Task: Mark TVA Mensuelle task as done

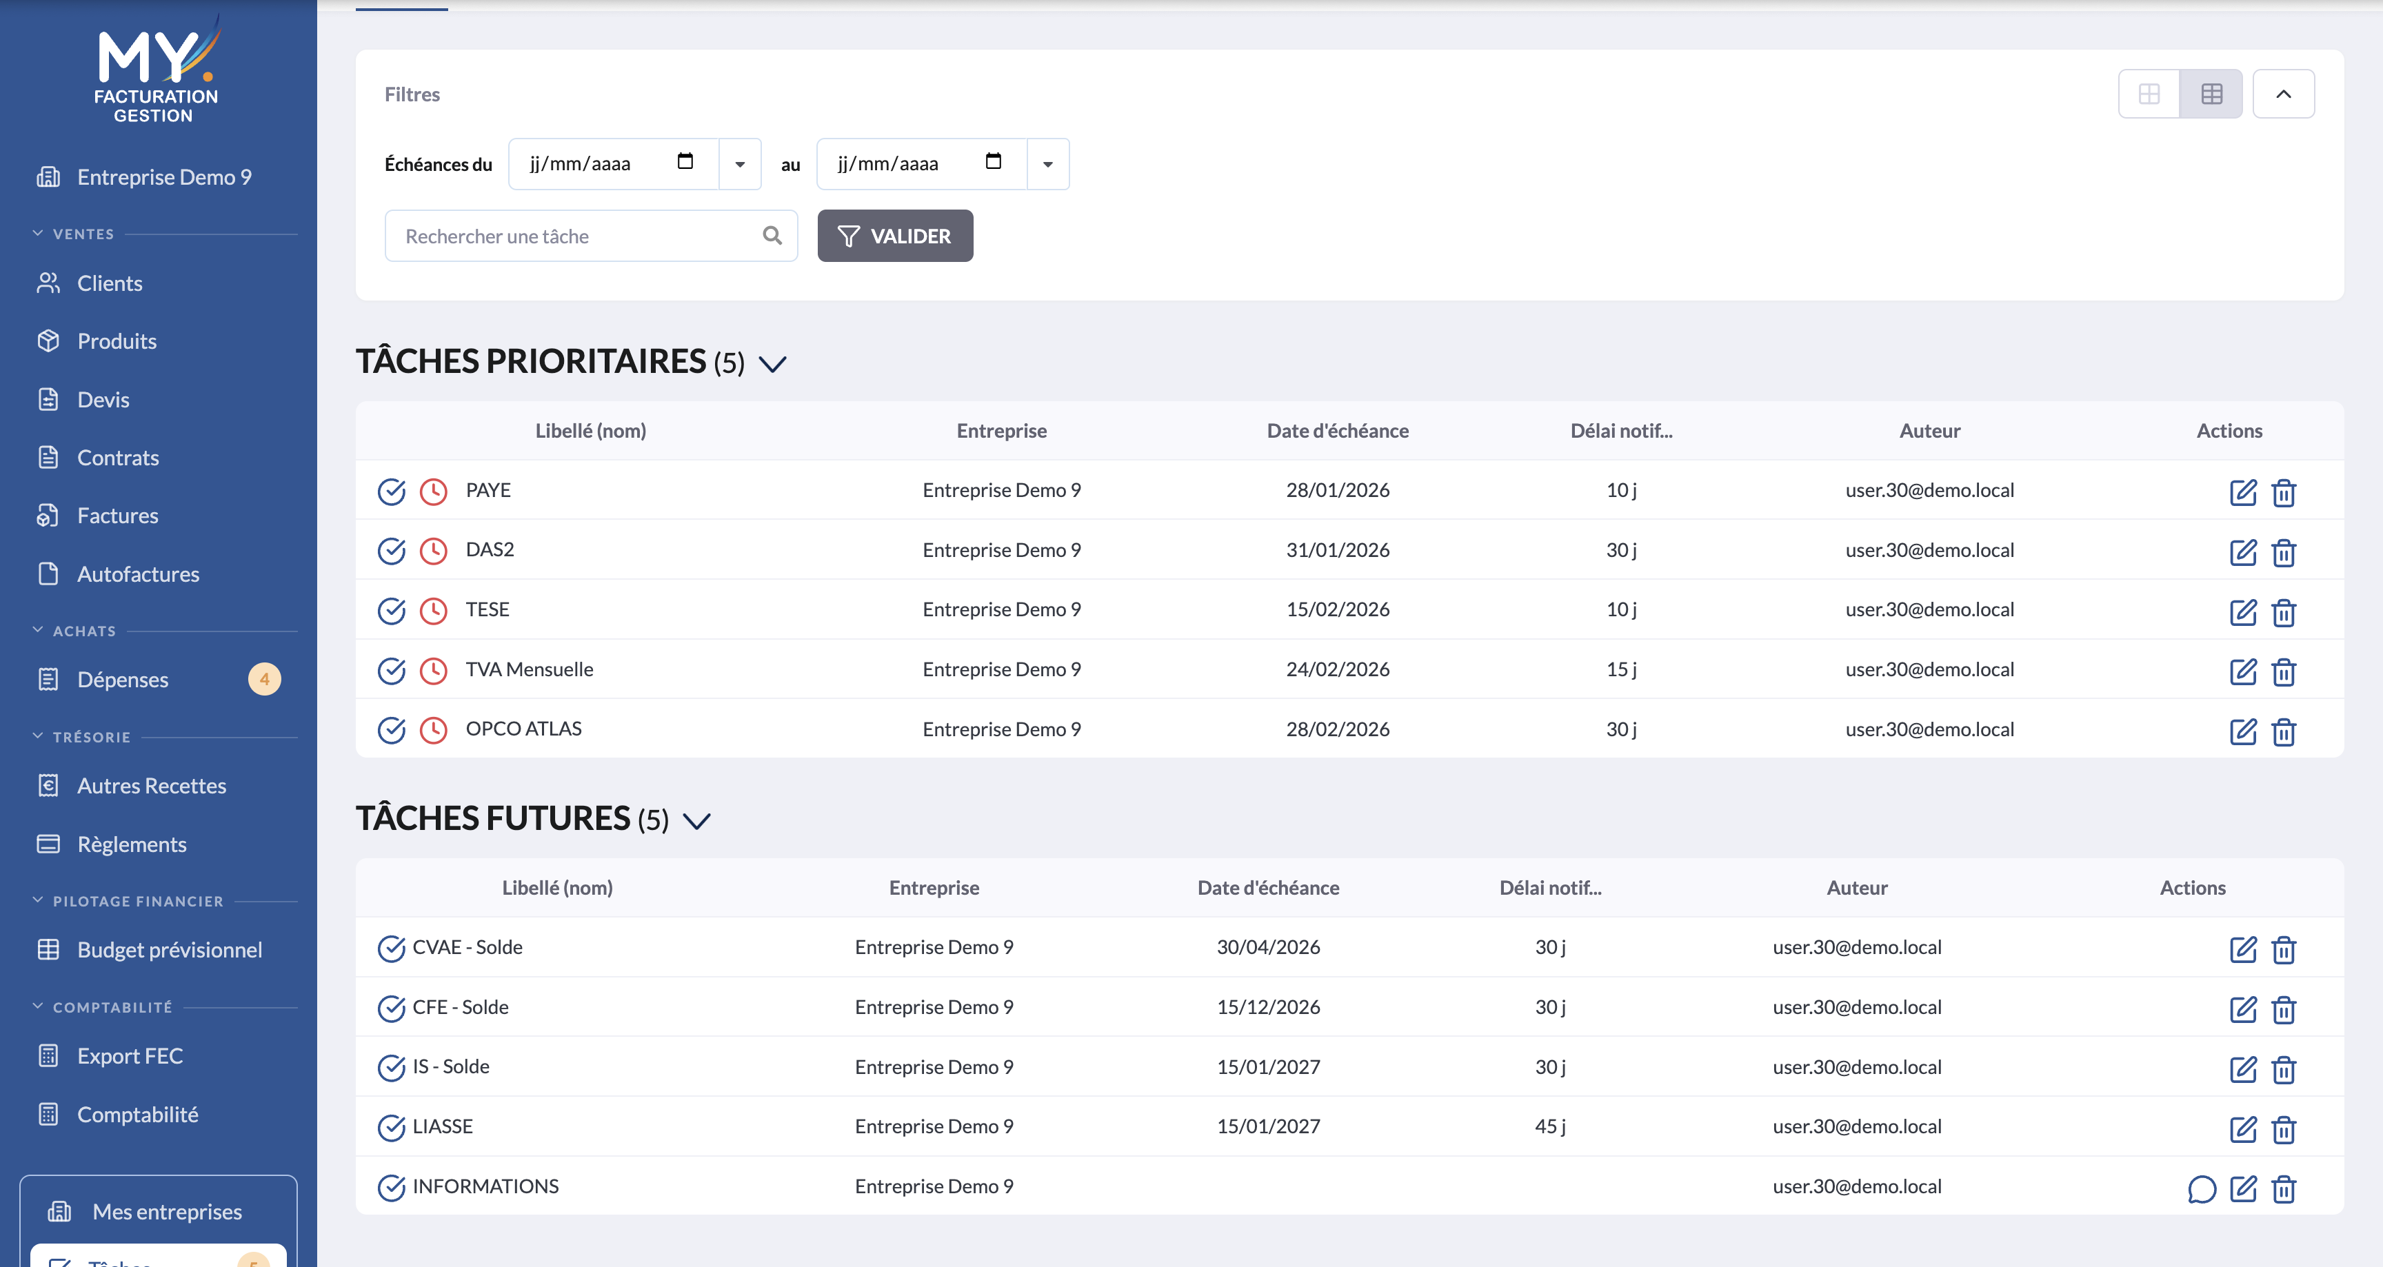Action: 392,671
